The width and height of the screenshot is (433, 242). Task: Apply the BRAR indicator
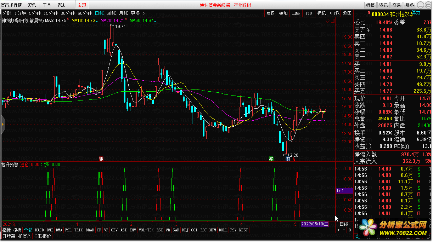[x=90, y=230]
